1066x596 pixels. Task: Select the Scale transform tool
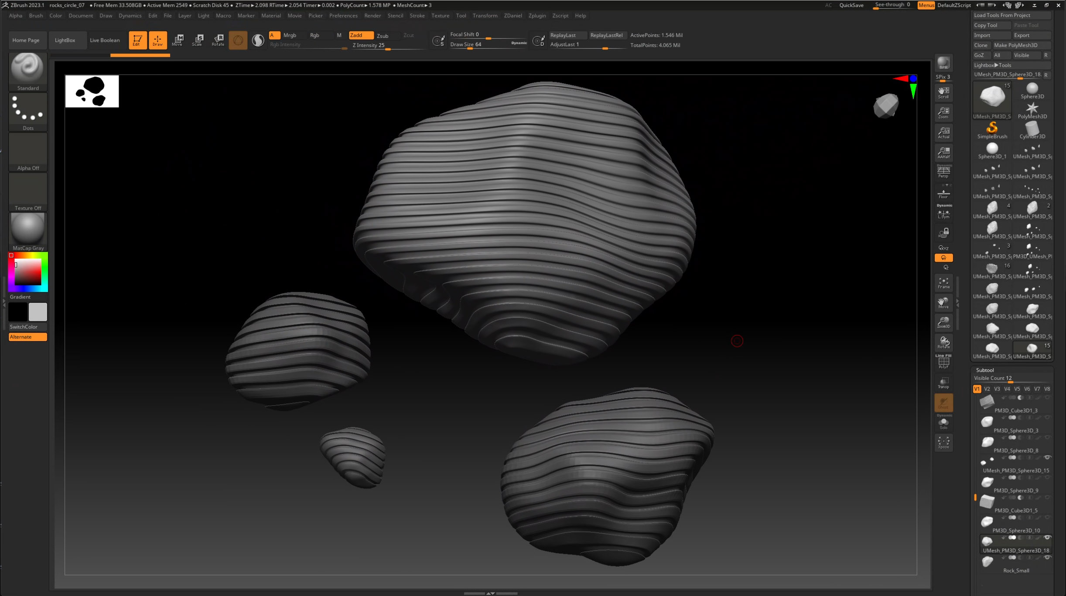pyautogui.click(x=197, y=40)
